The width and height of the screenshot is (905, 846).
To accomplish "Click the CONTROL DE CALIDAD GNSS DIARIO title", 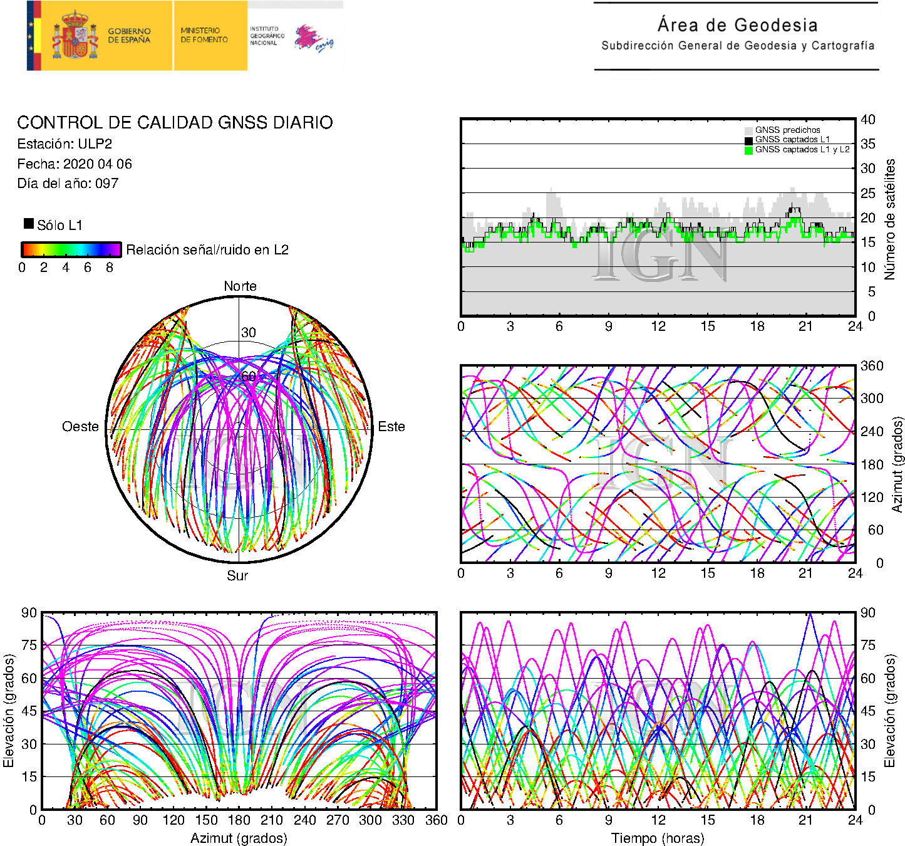I will 175,122.
